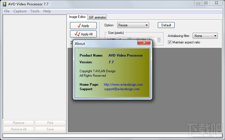The height and width of the screenshot is (140, 225).
Task: Click the status bar at the bottom
Action: click(x=112, y=136)
